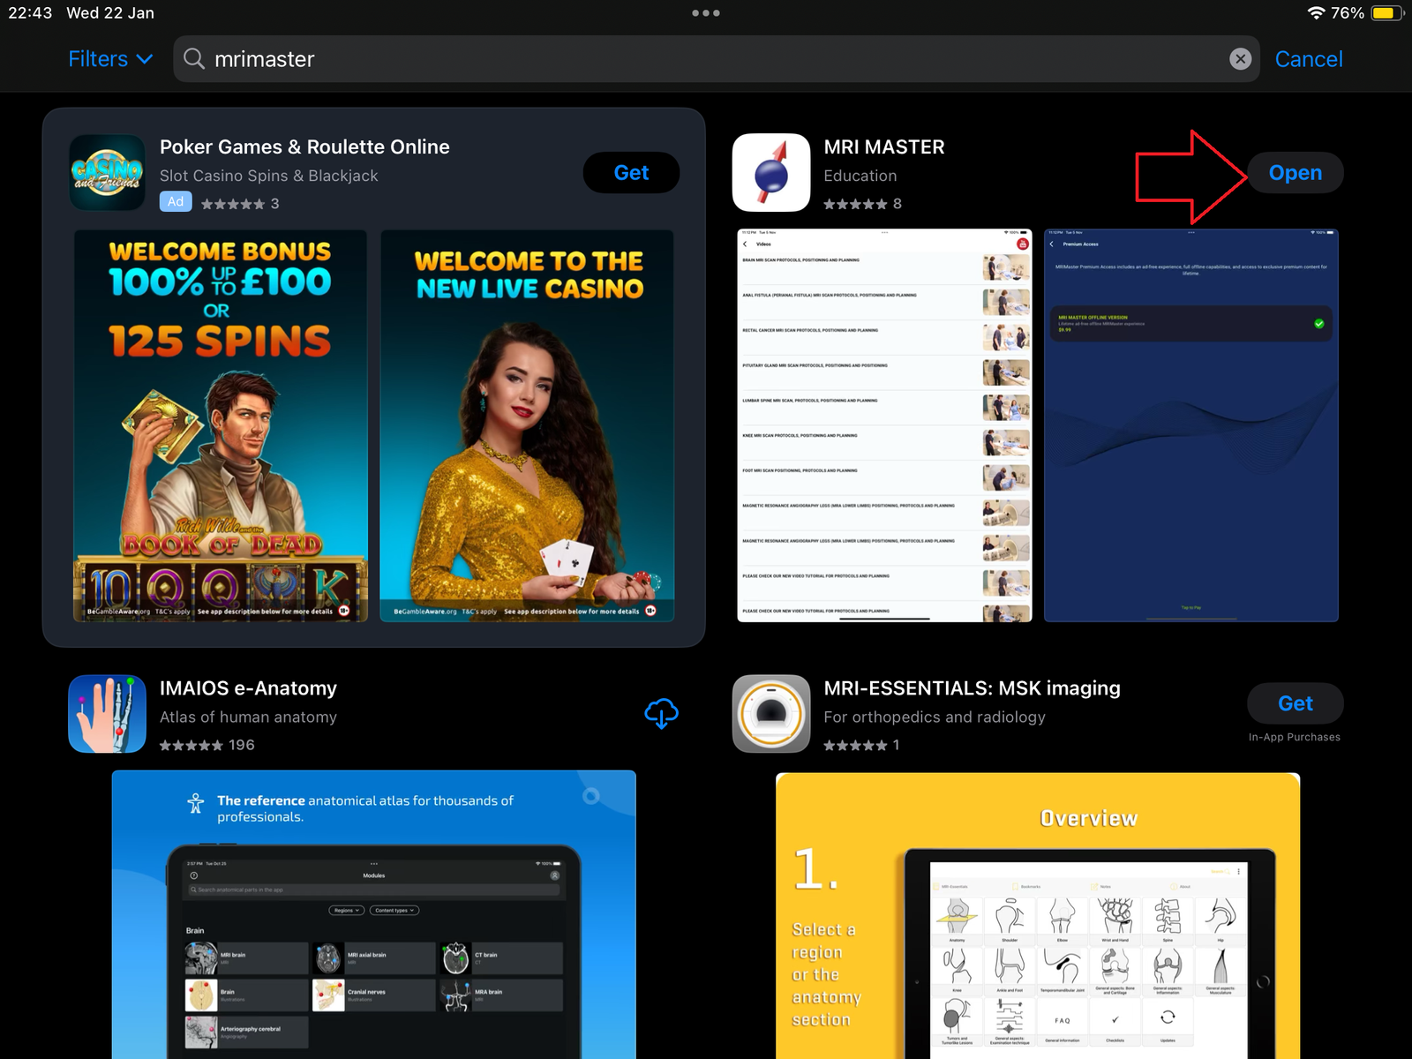Tap the Wed 22 Jan date
The width and height of the screenshot is (1412, 1059).
click(110, 13)
